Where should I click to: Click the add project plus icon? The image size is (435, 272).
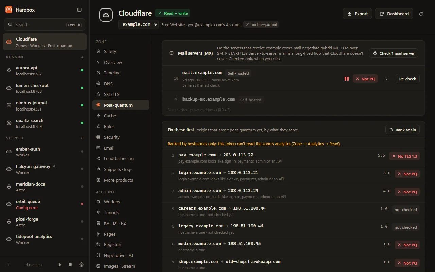8,265
